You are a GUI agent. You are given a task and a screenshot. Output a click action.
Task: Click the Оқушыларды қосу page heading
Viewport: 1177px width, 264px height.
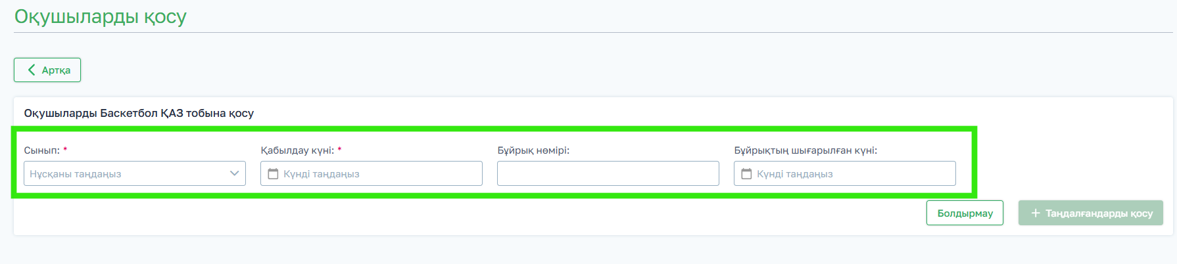pyautogui.click(x=101, y=16)
